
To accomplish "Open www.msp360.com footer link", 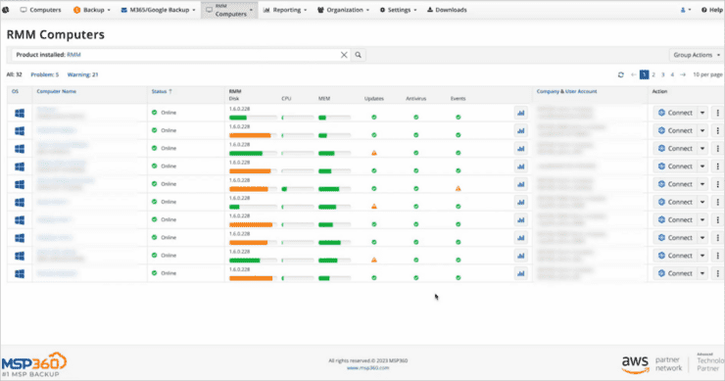I will [x=367, y=367].
